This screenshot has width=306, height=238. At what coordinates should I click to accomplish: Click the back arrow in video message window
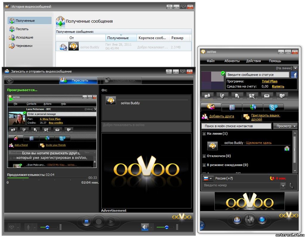point(10,80)
